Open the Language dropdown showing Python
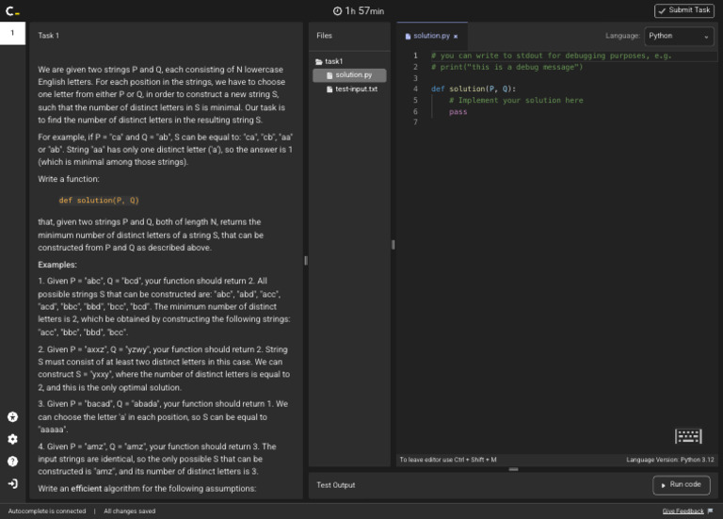 679,36
